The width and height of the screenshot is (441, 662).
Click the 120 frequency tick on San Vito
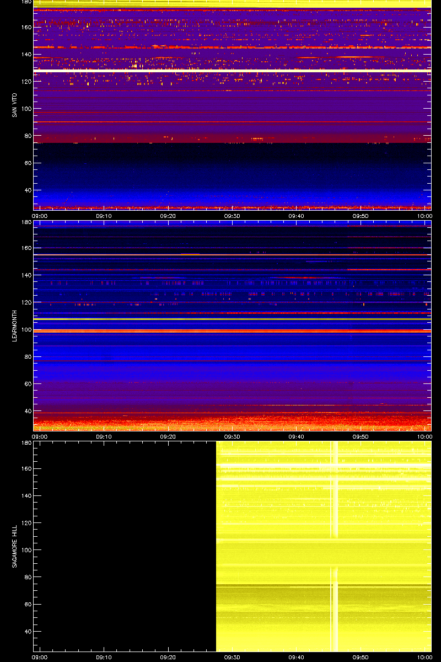(x=26, y=82)
